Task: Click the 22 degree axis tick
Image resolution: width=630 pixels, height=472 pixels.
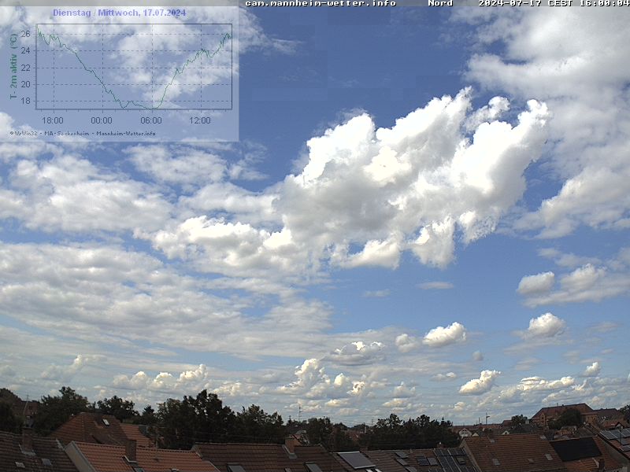Action: (25, 68)
